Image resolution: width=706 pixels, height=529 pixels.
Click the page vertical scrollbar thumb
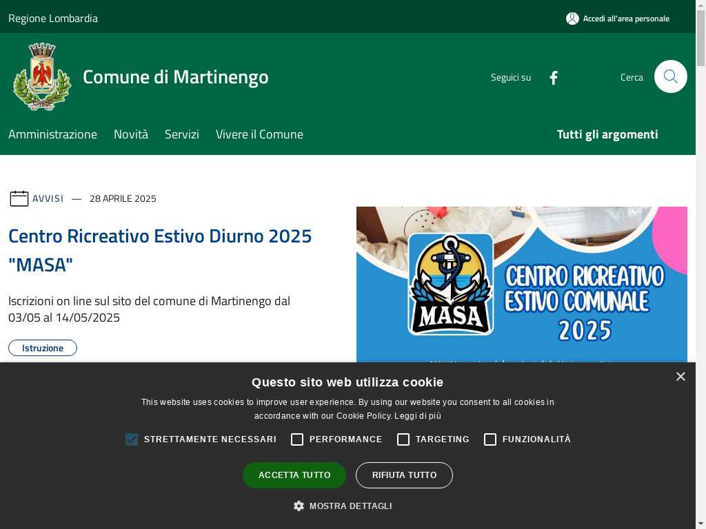[x=700, y=39]
